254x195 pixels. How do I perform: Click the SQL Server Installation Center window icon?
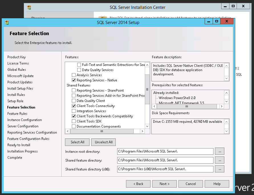point(29,7)
